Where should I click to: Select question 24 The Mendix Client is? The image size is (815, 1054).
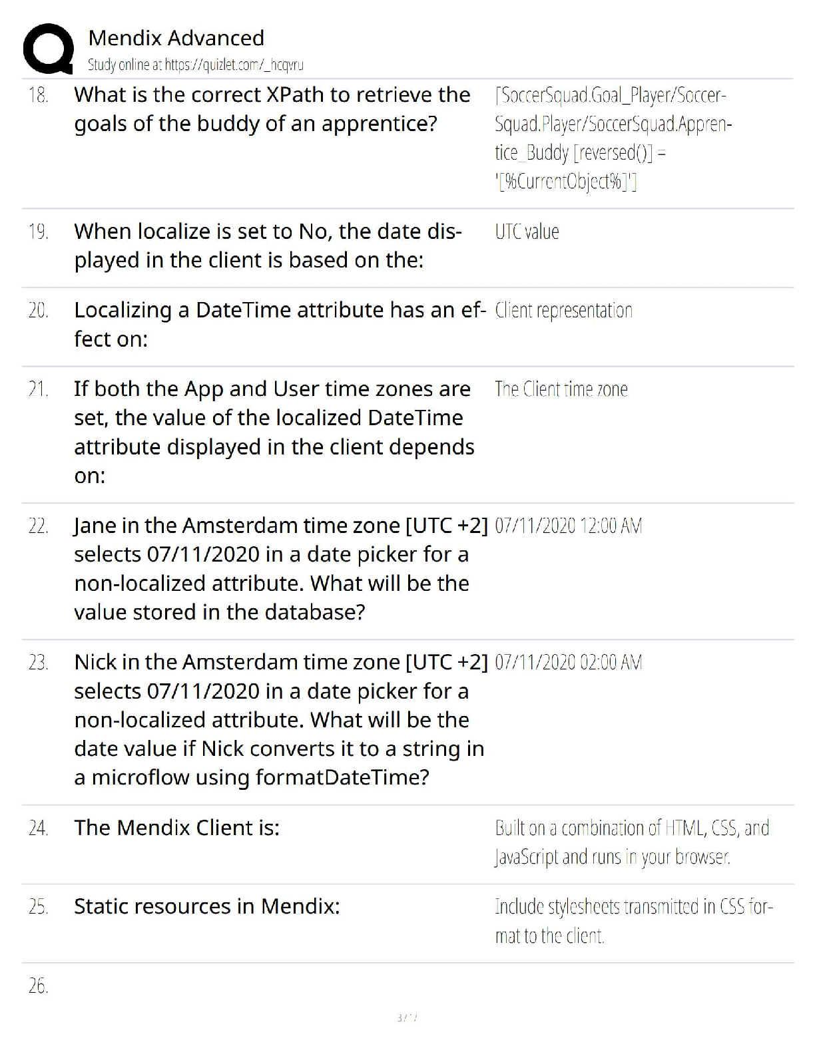pos(176,828)
